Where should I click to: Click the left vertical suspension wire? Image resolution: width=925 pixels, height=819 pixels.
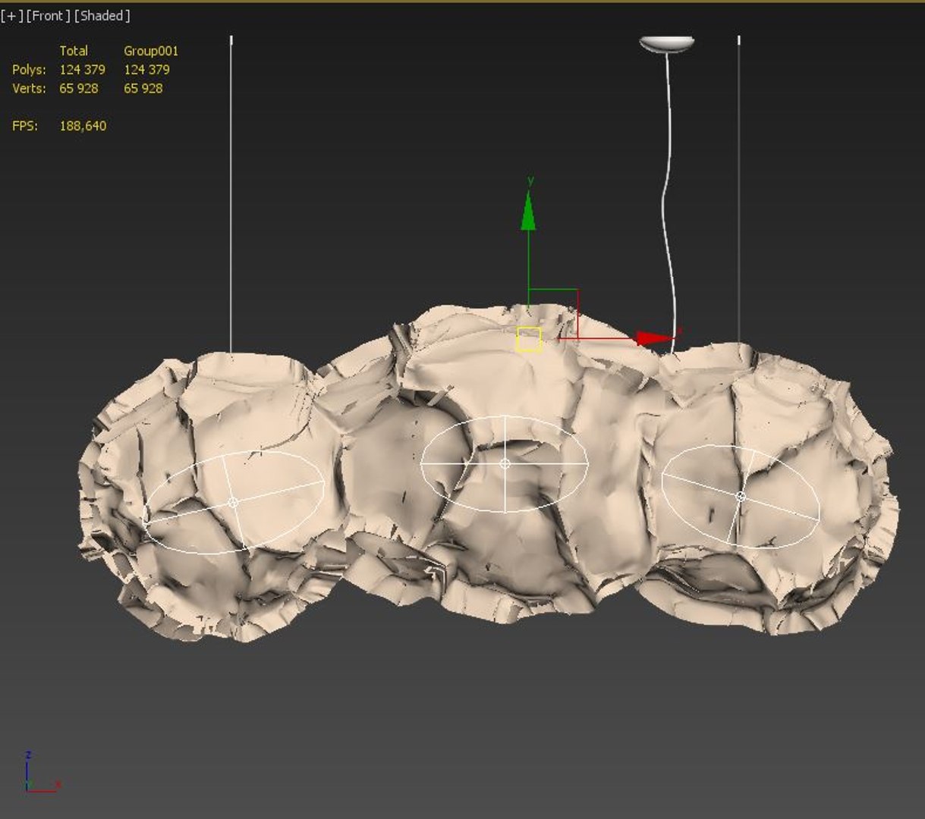[x=231, y=194]
